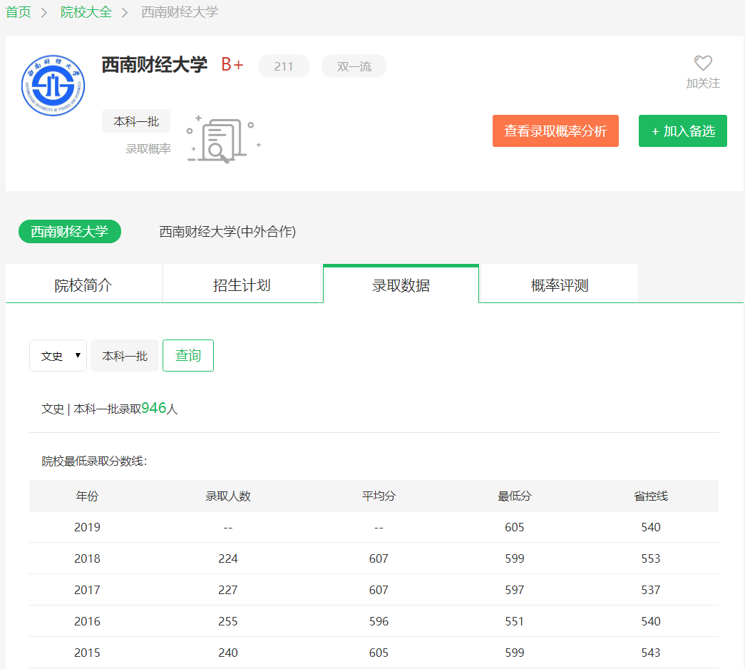Image resolution: width=745 pixels, height=669 pixels.
Task: Switch to 招生计划 tab
Action: [242, 285]
